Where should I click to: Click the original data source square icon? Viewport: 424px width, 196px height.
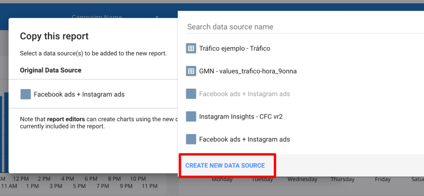coord(25,94)
